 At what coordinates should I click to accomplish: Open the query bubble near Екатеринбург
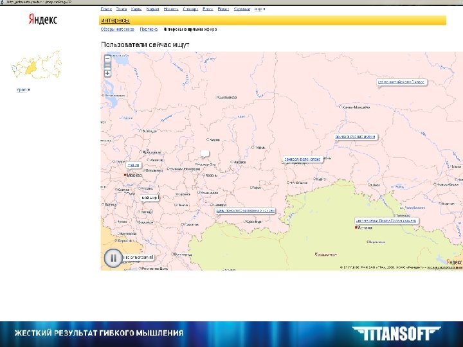[x=302, y=159]
